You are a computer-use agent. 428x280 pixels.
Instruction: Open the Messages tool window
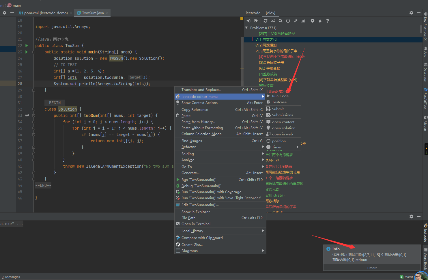coord(11,277)
